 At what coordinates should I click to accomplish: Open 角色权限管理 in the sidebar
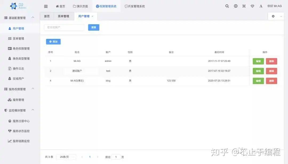(x=20, y=49)
